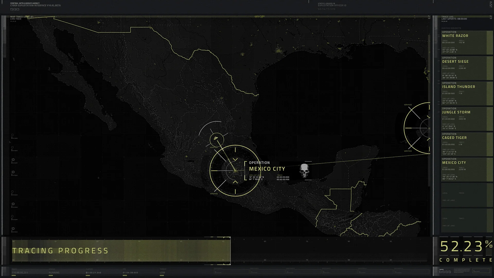
Task: Toggle the bottom-most circle marker on map's left edge
Action: [x=13, y=229]
